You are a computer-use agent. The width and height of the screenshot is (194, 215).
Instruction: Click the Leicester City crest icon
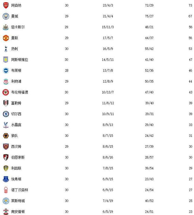click(6, 201)
